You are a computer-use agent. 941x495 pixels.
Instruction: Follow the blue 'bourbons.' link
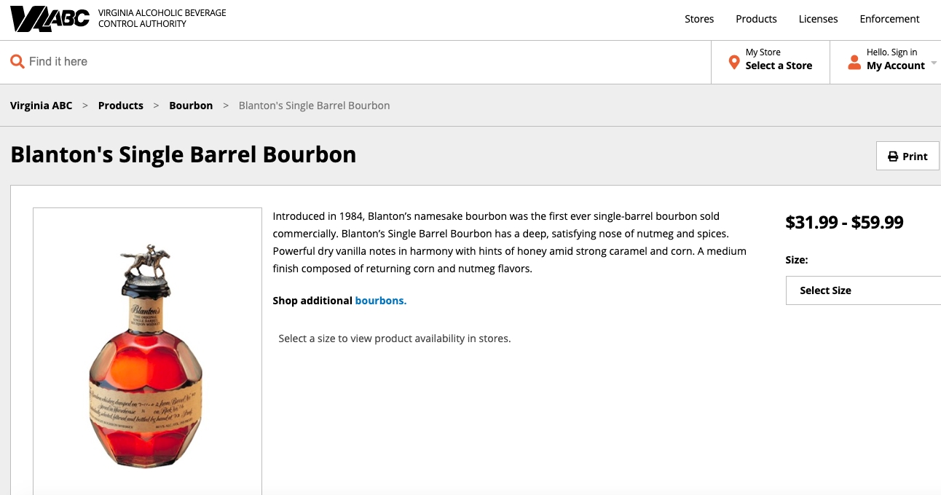pyautogui.click(x=380, y=301)
